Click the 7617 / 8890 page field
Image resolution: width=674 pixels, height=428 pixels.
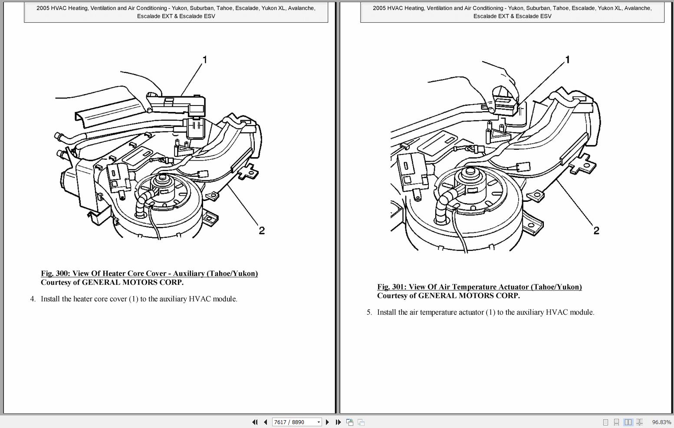tap(293, 422)
